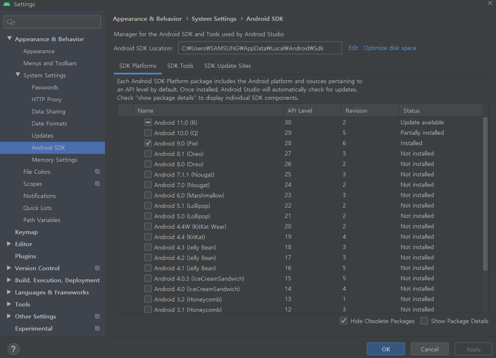Check the Android 7.1.1 (Nougat) checkbox
Image resolution: width=496 pixels, height=358 pixels.
148,174
